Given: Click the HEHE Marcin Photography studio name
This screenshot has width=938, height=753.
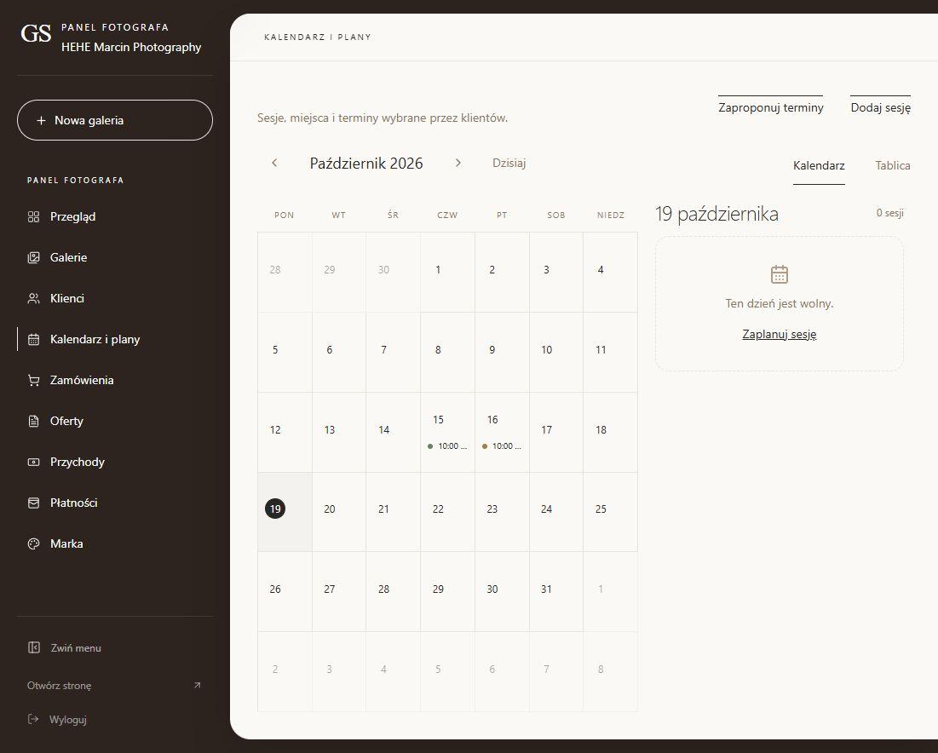Looking at the screenshot, I should tap(131, 47).
